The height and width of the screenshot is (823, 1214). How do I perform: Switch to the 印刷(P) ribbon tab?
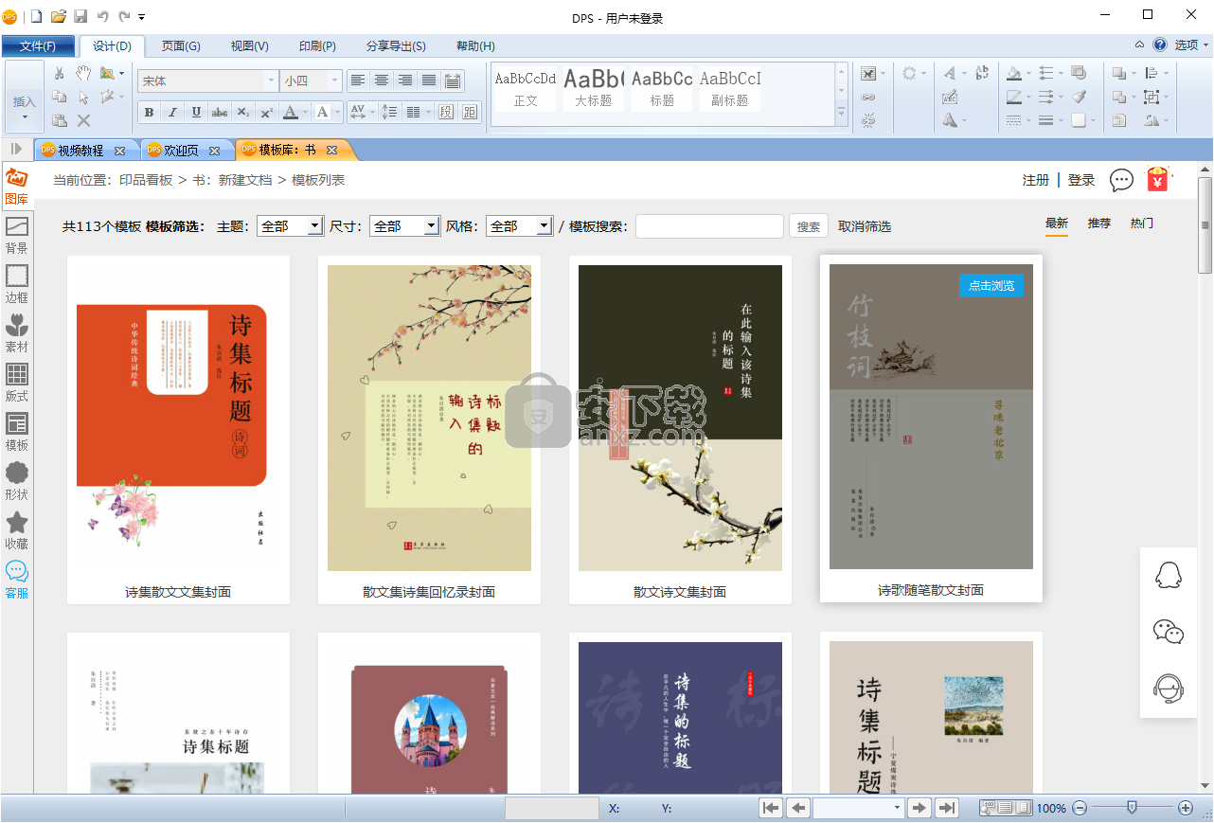tap(317, 46)
